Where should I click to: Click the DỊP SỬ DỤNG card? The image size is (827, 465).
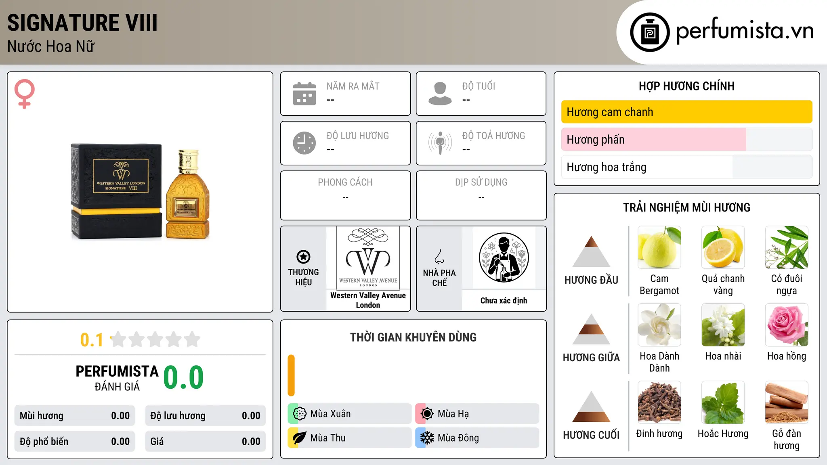(x=481, y=195)
